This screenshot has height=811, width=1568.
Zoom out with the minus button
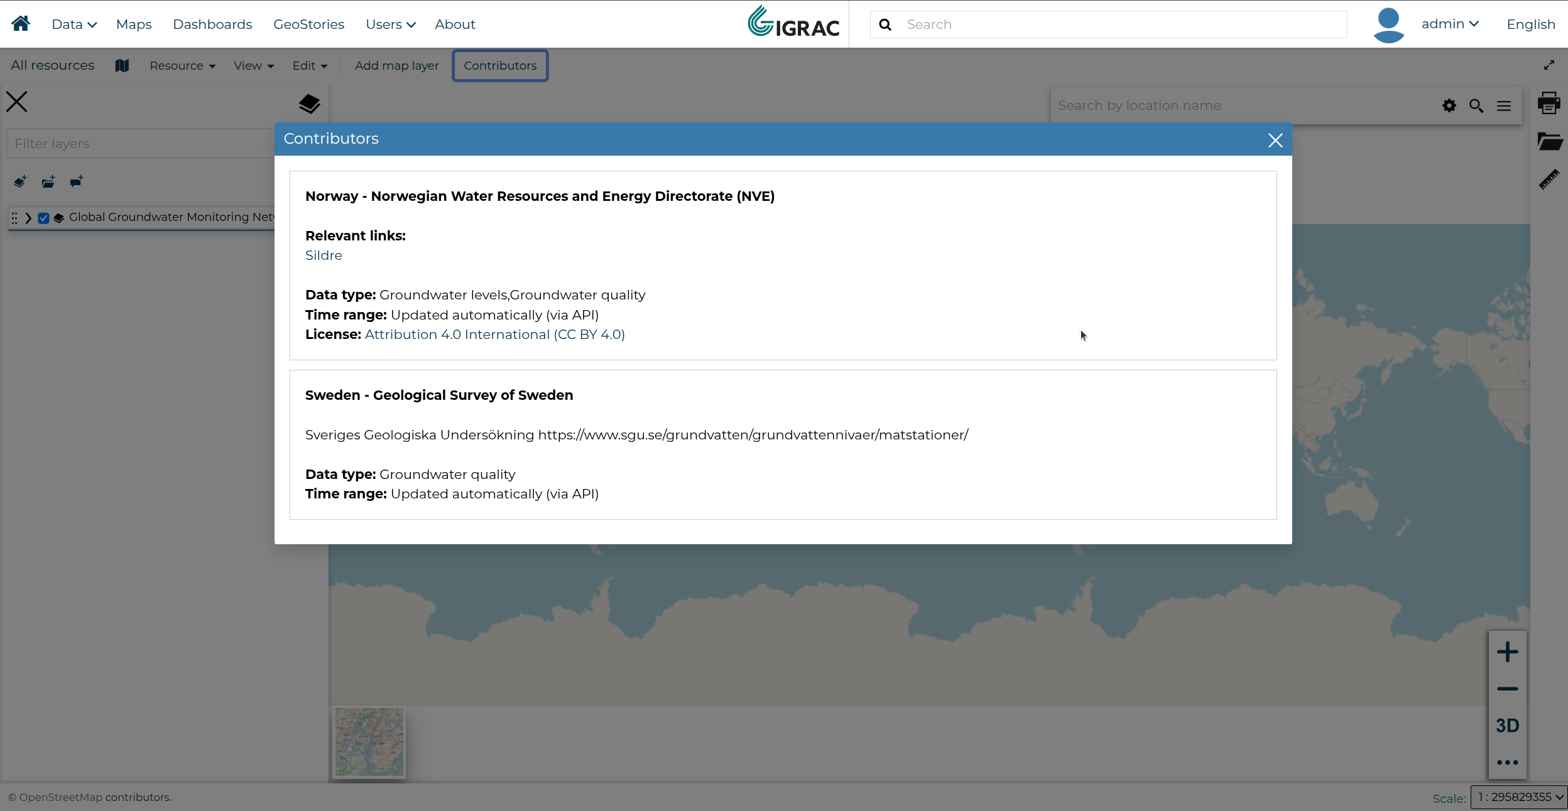coord(1508,689)
